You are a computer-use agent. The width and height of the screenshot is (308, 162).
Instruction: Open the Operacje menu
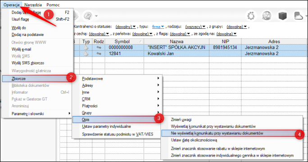coord(12,4)
